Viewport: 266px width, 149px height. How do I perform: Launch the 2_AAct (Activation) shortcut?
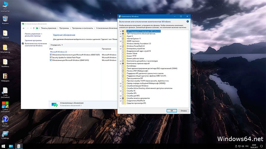point(5,105)
